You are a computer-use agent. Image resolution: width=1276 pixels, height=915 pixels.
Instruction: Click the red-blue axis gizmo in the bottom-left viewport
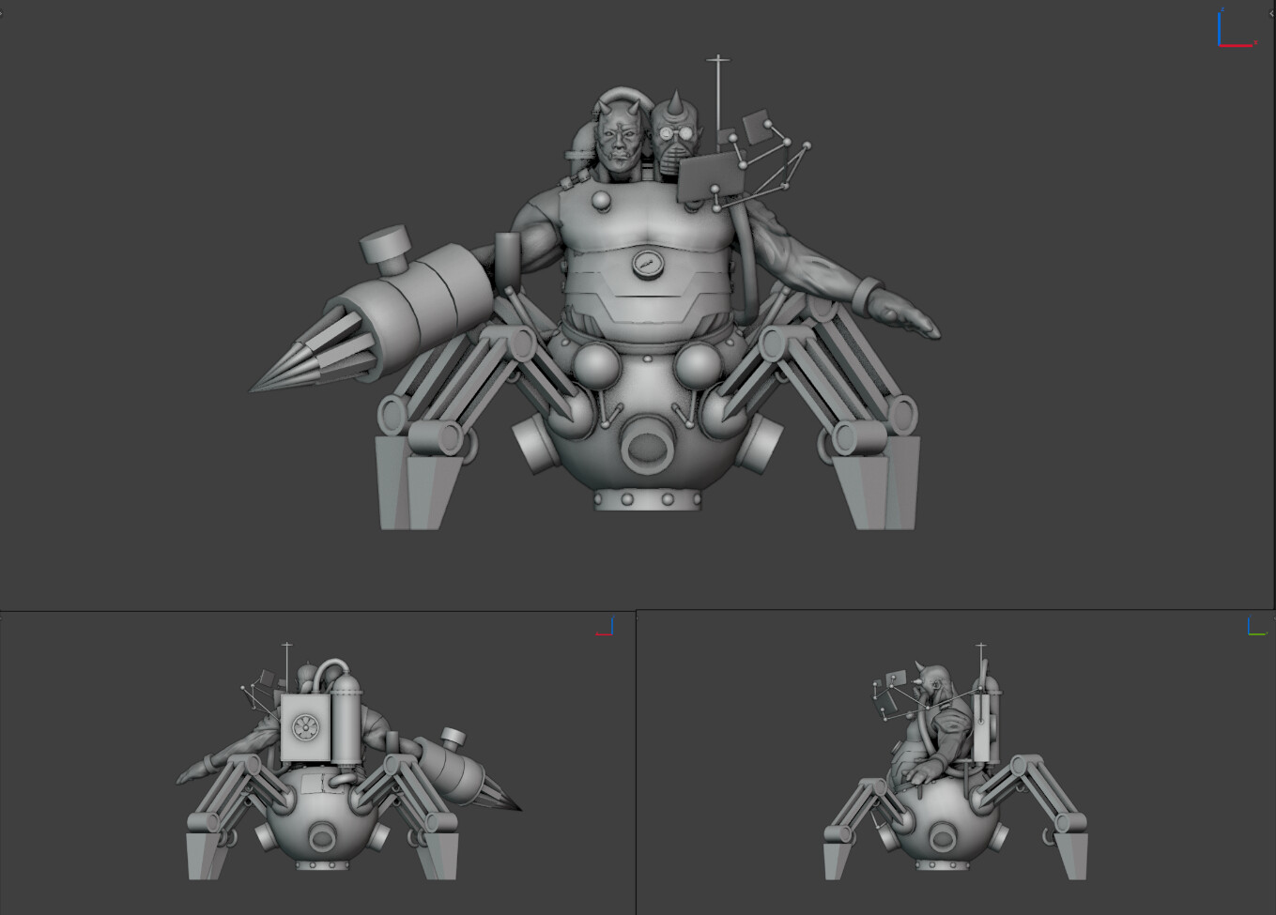(606, 627)
